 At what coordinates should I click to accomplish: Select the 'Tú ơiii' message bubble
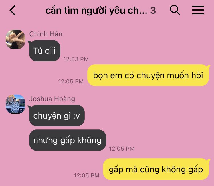click(45, 51)
